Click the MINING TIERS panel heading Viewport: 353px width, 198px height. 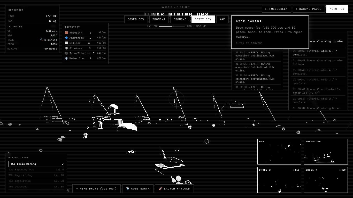[x=19, y=158]
